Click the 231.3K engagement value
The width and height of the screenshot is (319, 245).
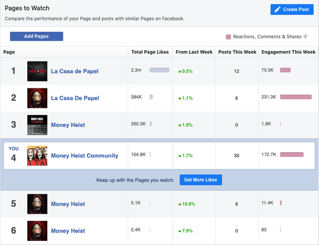(x=269, y=97)
